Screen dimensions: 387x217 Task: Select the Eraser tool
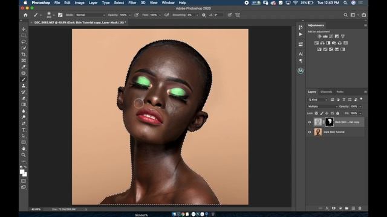click(24, 98)
